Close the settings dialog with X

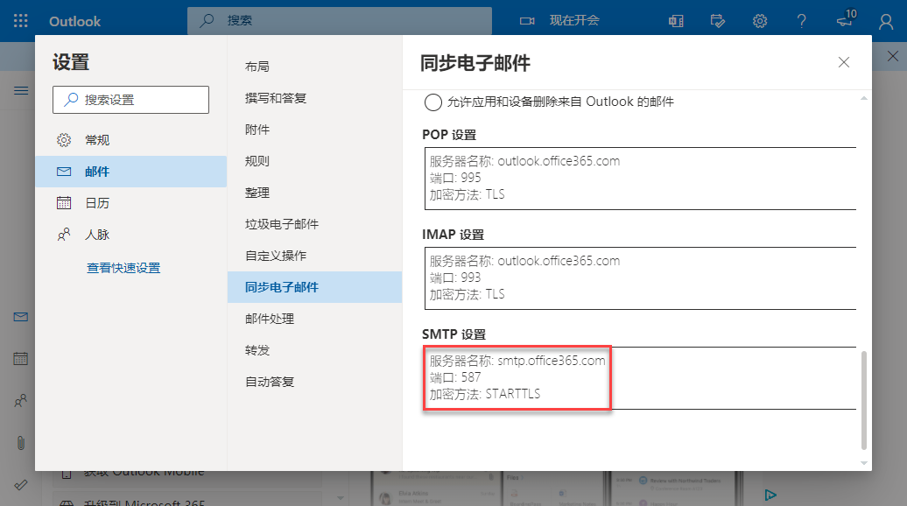tap(843, 62)
